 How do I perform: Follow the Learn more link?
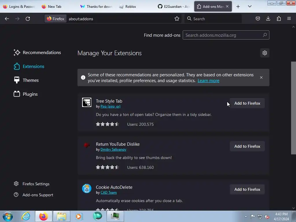click(208, 81)
